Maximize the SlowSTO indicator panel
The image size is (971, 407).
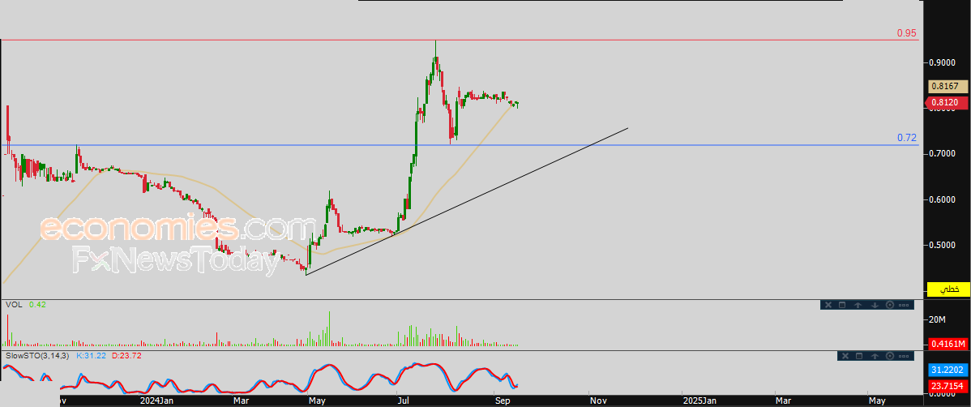[859, 356]
